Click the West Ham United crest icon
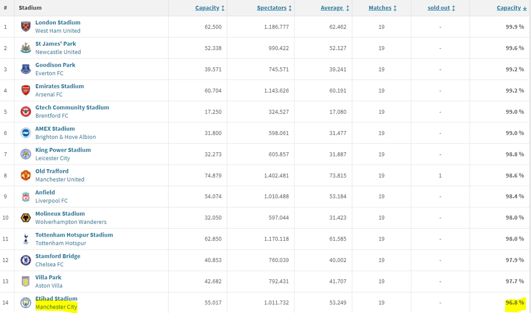531x313 pixels. (x=25, y=27)
